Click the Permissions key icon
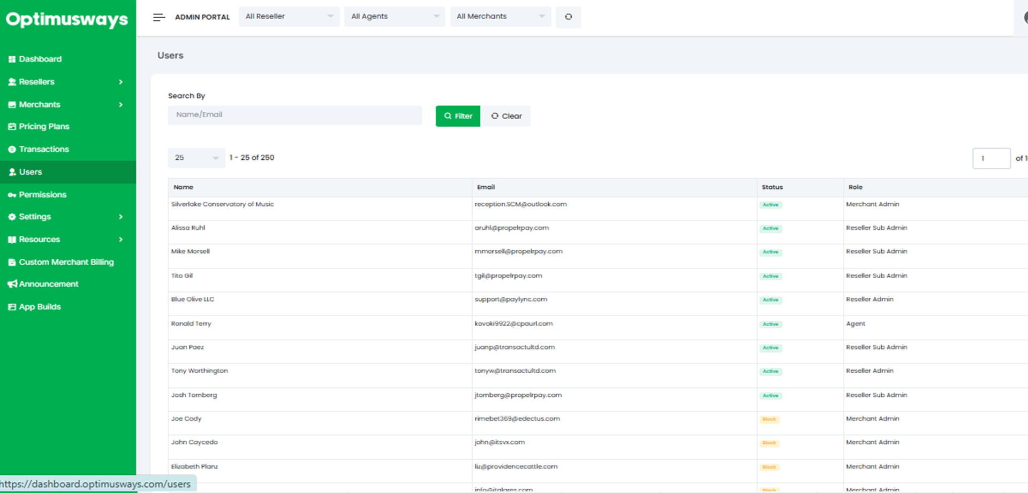Image resolution: width=1028 pixels, height=493 pixels. [x=12, y=195]
